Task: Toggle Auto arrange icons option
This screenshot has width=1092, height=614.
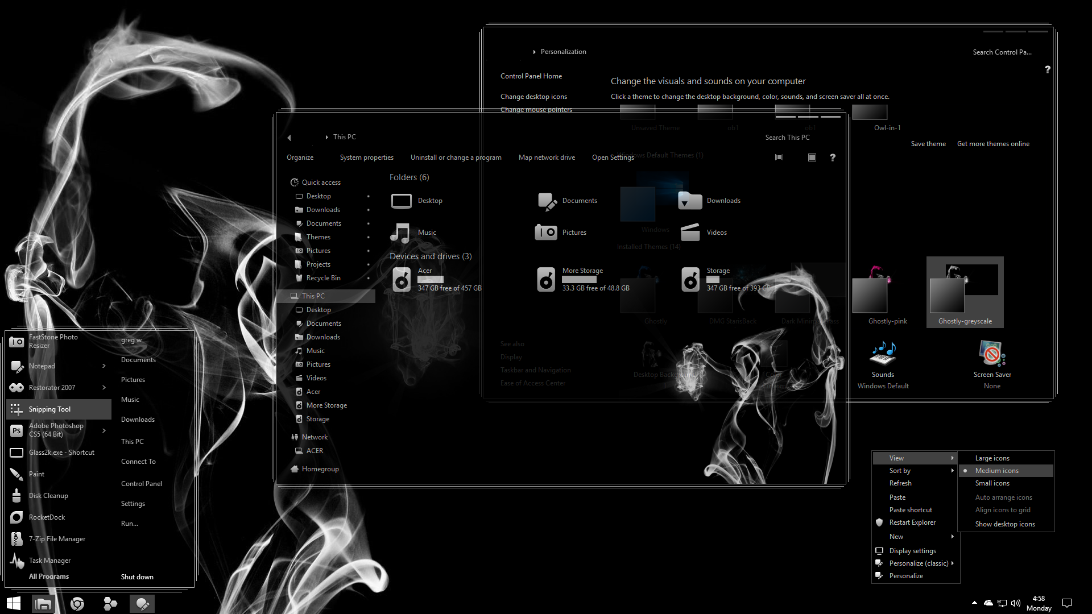Action: (1003, 497)
